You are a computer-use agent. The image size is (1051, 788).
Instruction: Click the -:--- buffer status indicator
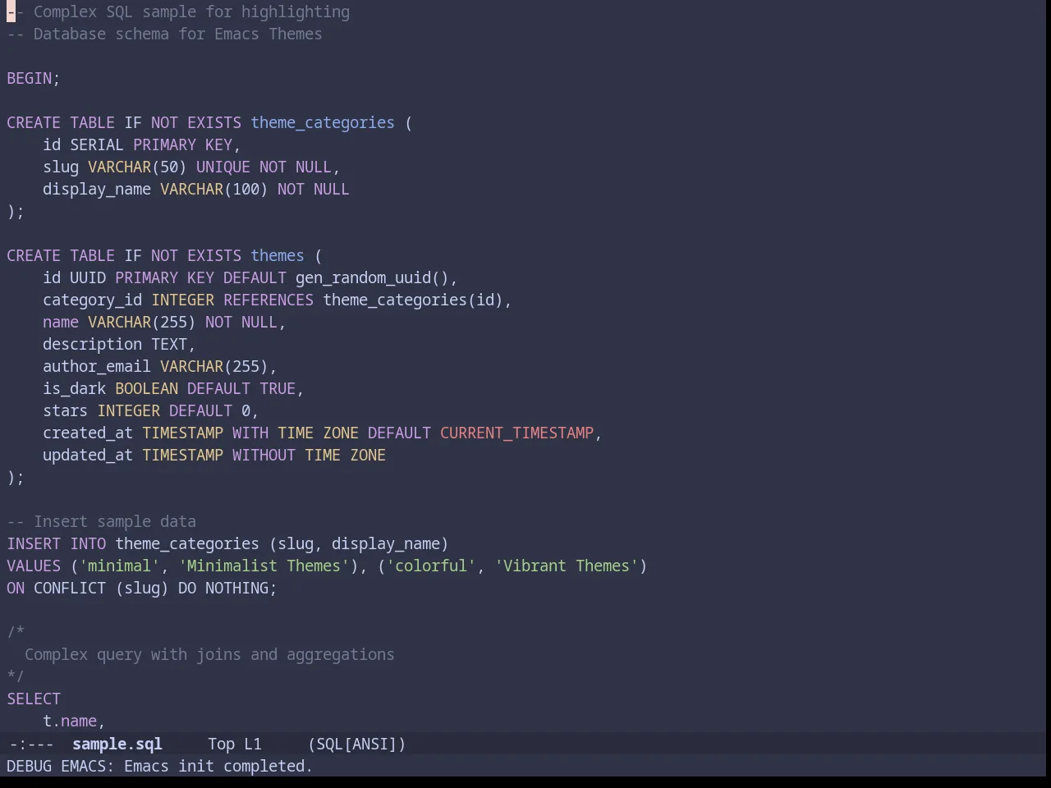click(x=30, y=744)
